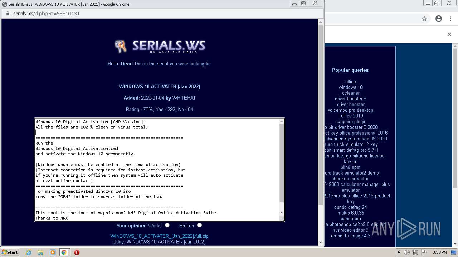Image resolution: width=458 pixels, height=257 pixels.
Task: Open Chrome three-dot menu in background window
Action: click(450, 19)
